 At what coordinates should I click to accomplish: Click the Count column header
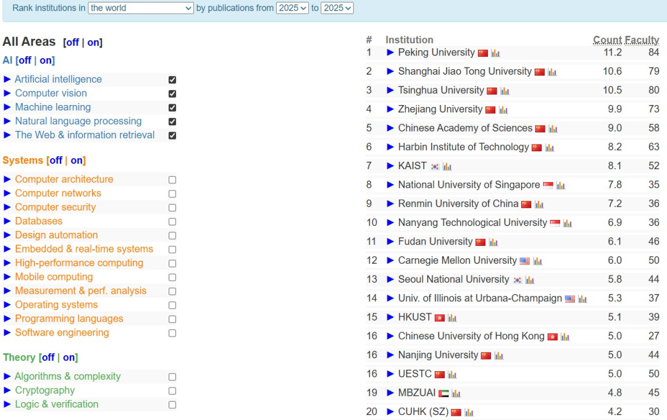click(x=608, y=40)
